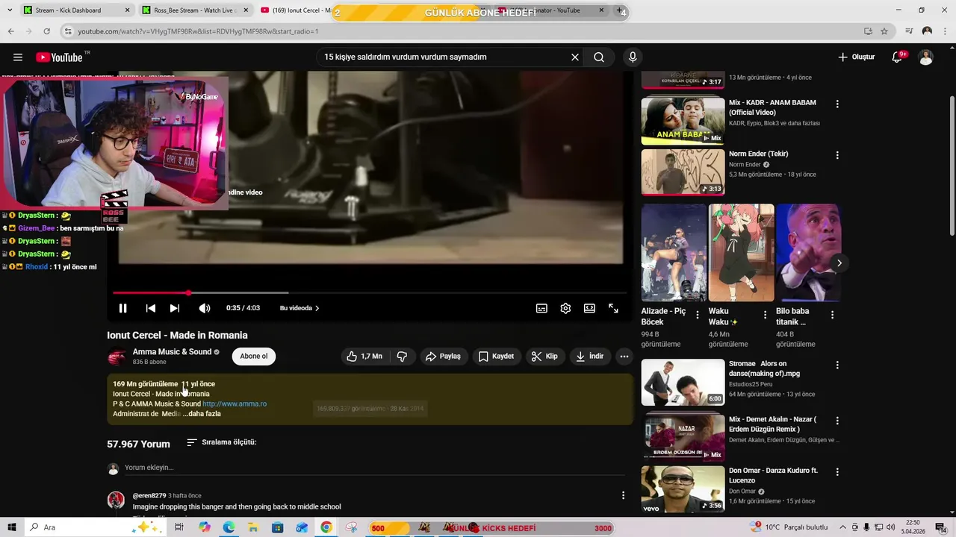
Task: Download the video with İndir
Action: 589,357
